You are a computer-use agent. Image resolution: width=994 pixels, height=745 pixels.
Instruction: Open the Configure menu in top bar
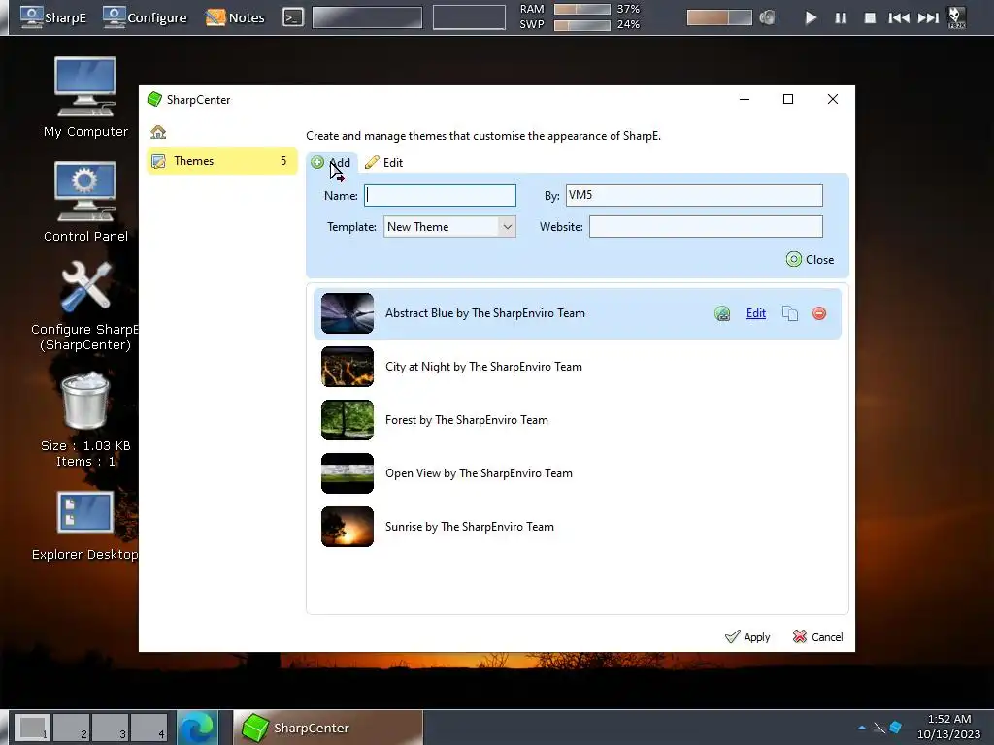(x=145, y=17)
